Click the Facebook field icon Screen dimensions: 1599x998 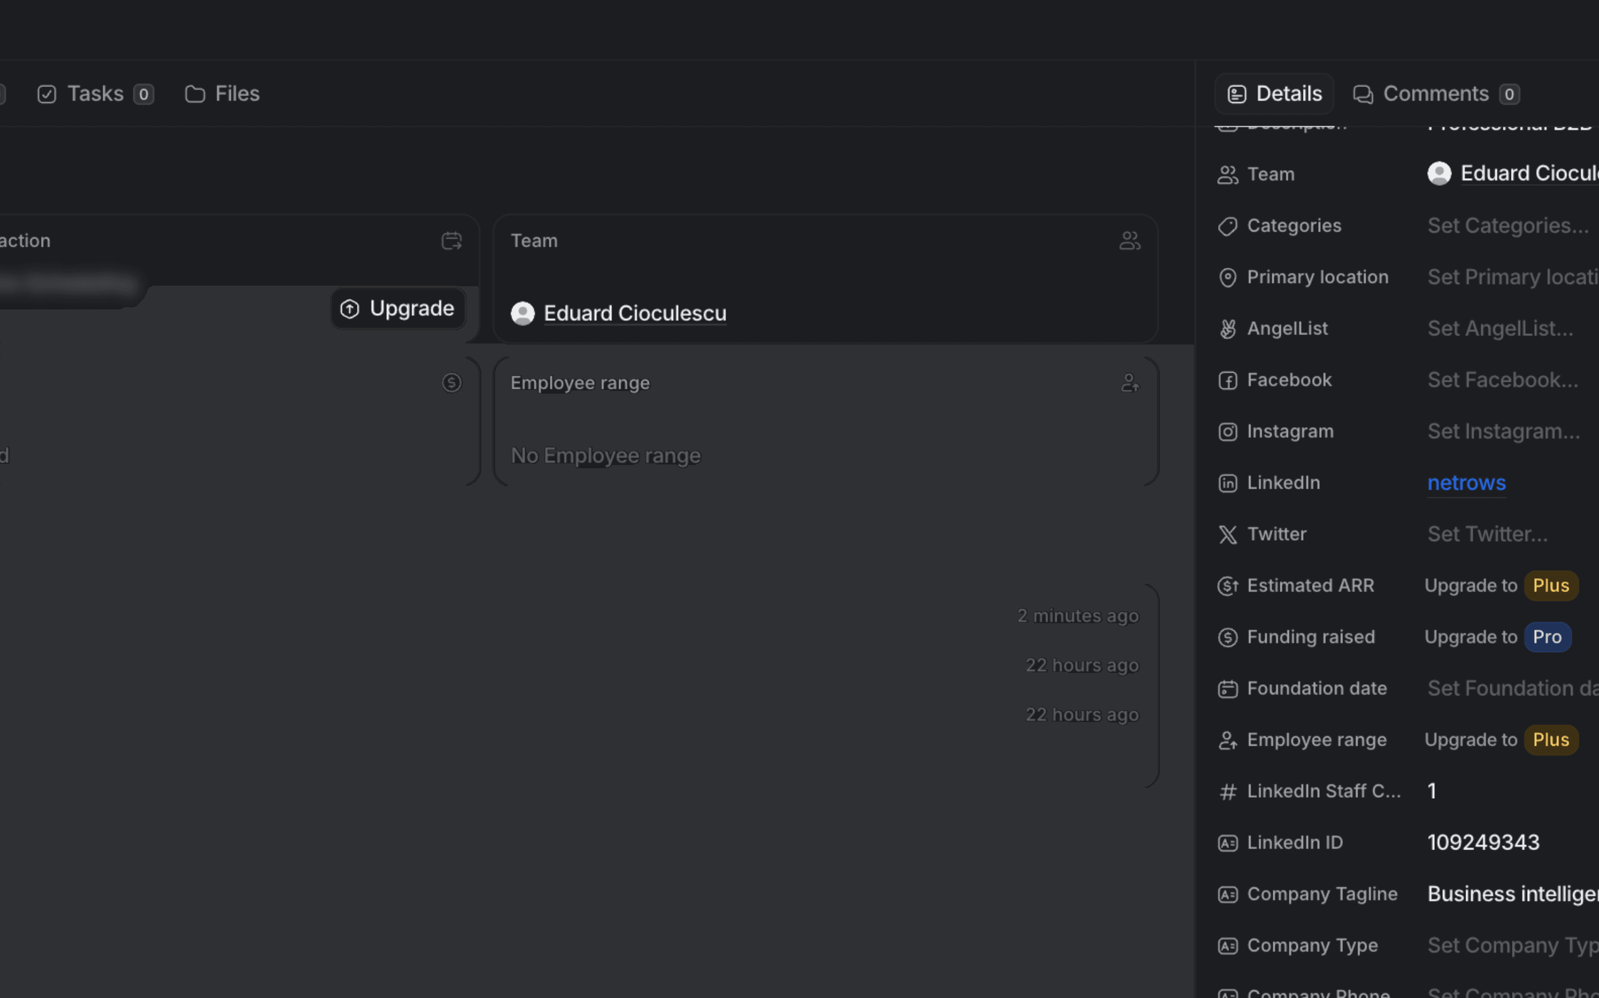click(1227, 380)
